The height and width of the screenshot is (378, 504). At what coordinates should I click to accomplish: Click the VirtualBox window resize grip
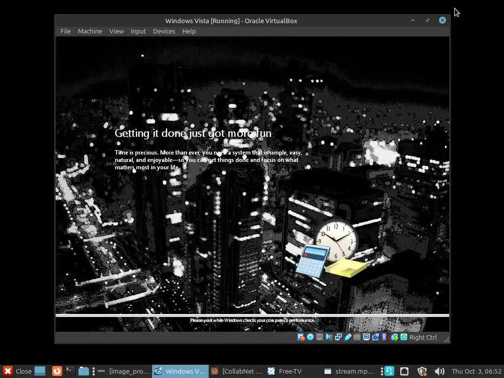(446, 339)
